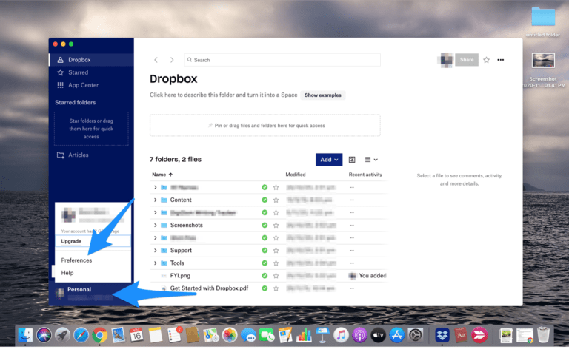Open the Personal account switcher
This screenshot has width=569, height=355.
91,294
